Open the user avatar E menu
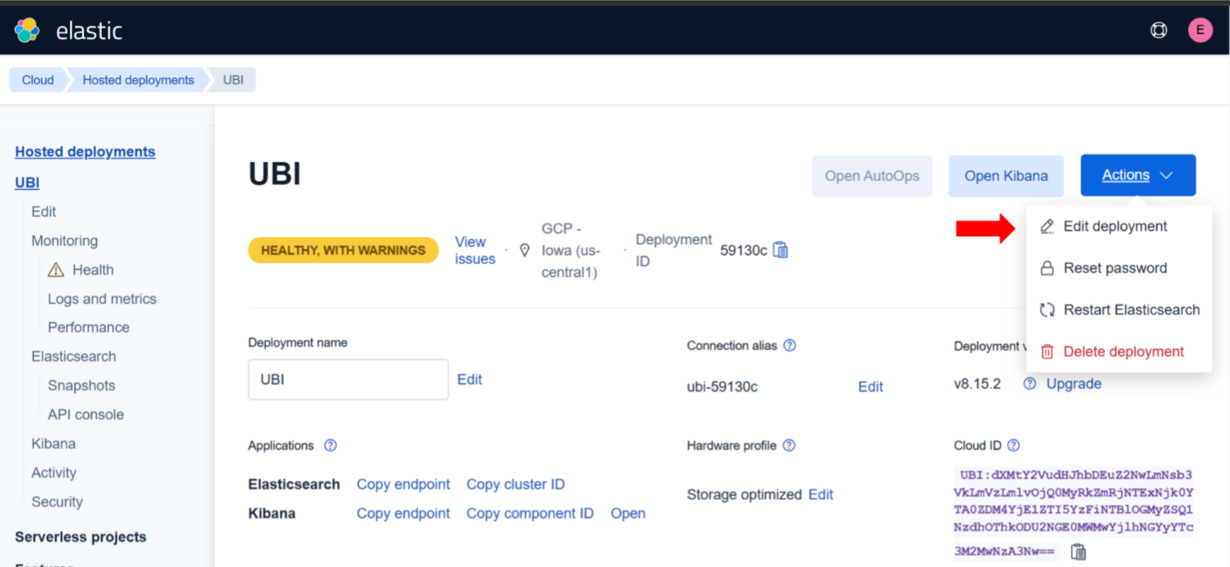This screenshot has height=567, width=1230. point(1200,31)
